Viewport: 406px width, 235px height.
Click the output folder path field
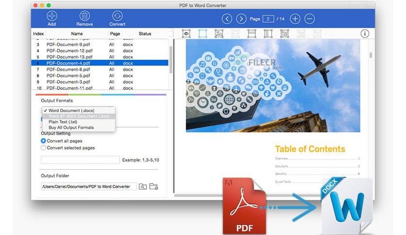(x=88, y=186)
